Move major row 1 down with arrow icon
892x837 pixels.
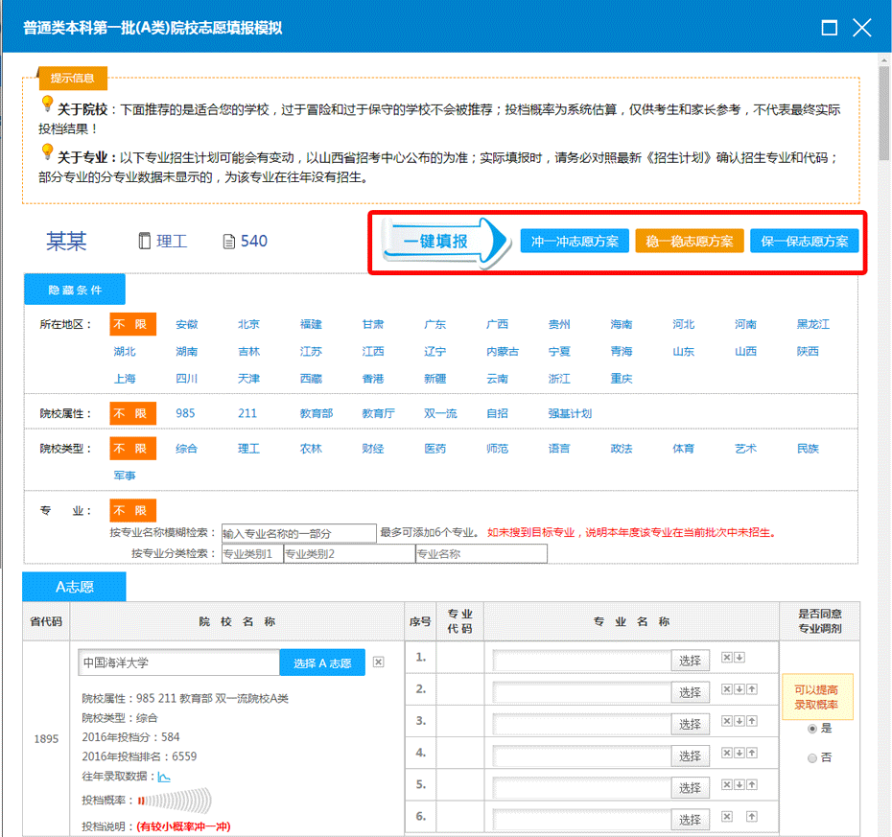[x=739, y=658]
